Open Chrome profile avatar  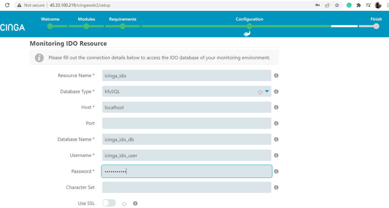(378, 5)
